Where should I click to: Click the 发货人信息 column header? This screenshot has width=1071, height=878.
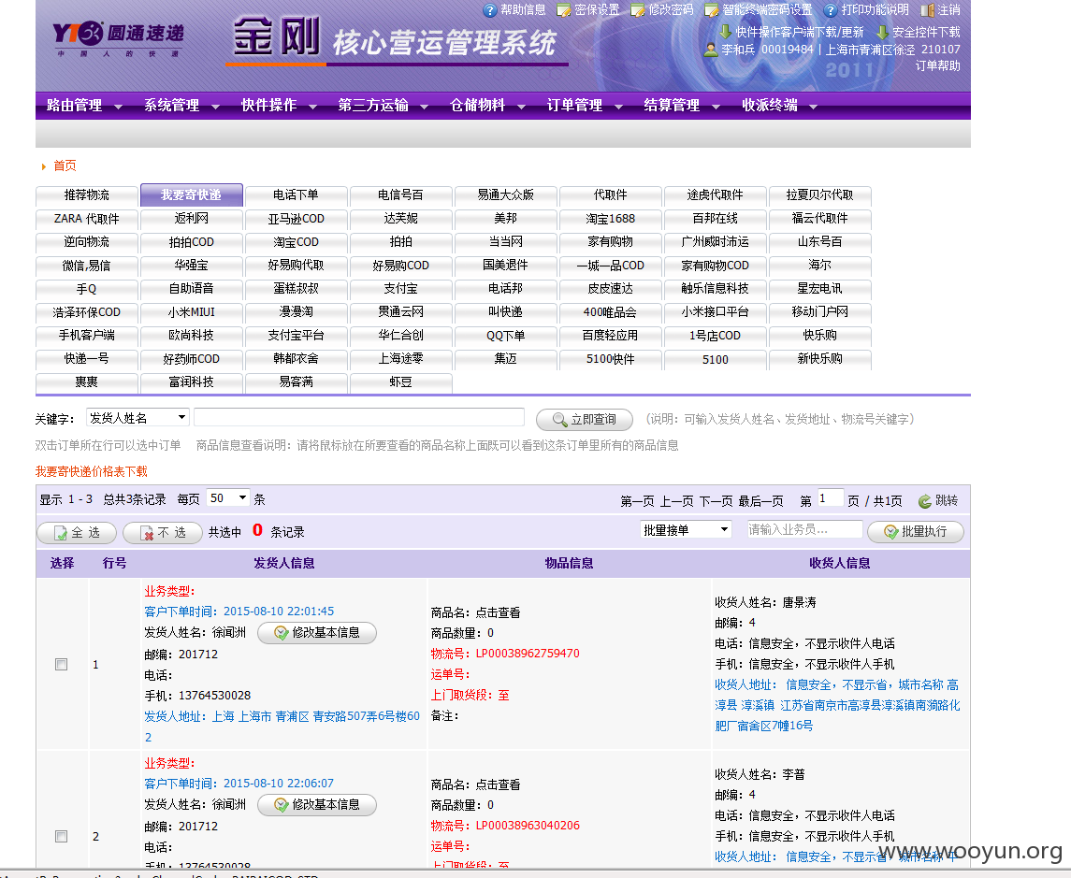tap(284, 563)
